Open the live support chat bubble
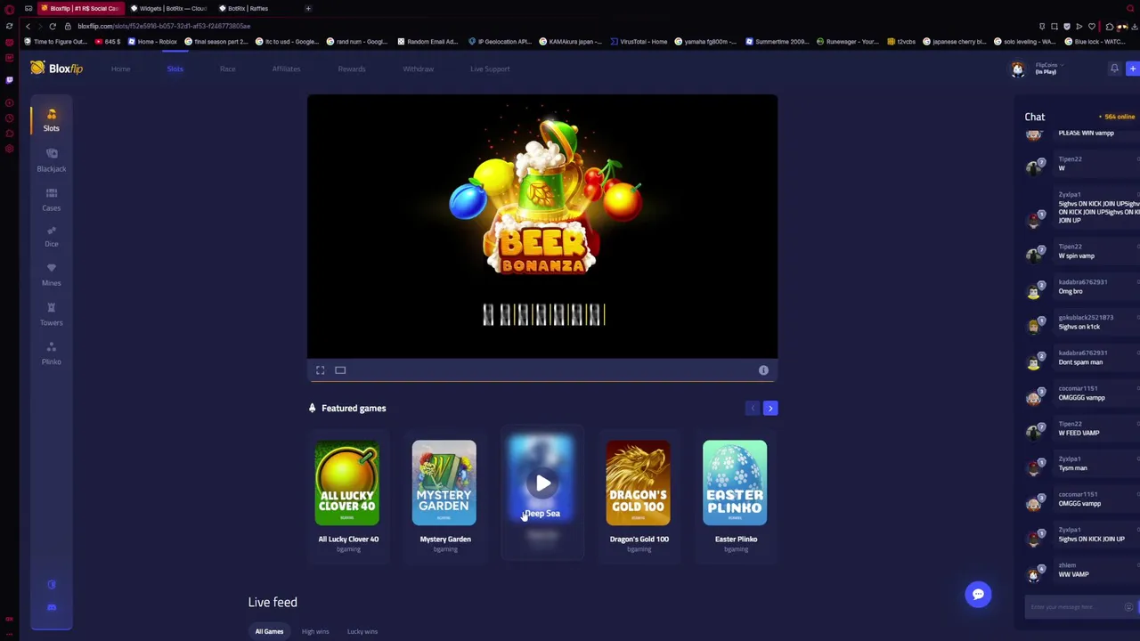Image resolution: width=1140 pixels, height=641 pixels. click(x=978, y=595)
